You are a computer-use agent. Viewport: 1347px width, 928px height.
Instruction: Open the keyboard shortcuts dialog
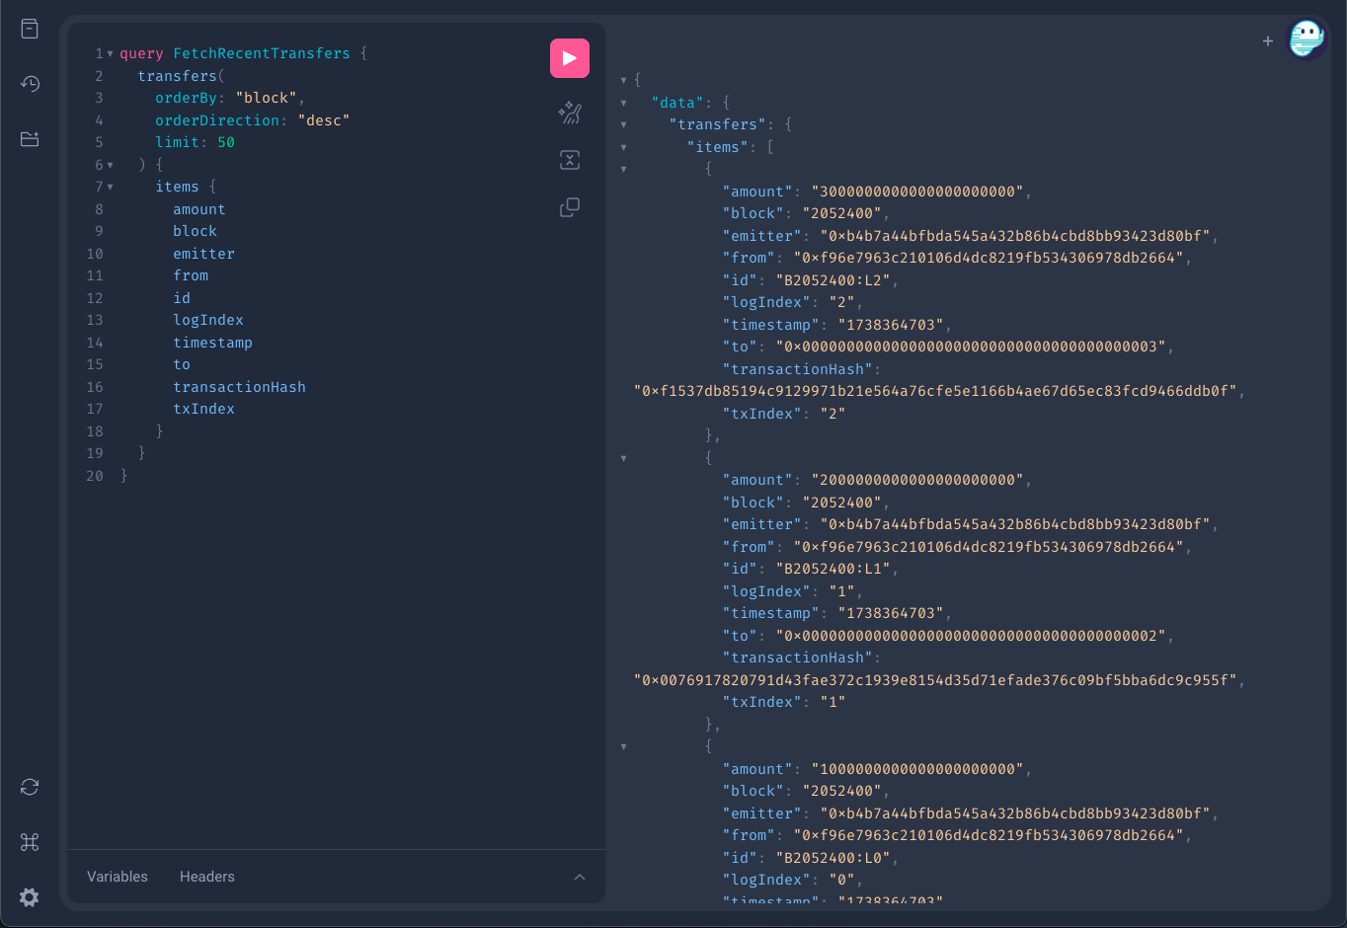(x=30, y=842)
